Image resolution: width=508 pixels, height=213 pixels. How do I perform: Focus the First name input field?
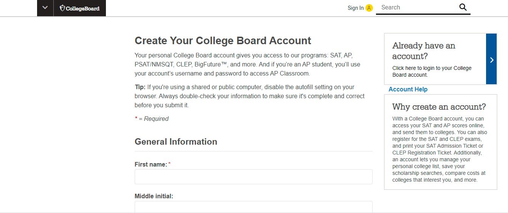pyautogui.click(x=253, y=177)
